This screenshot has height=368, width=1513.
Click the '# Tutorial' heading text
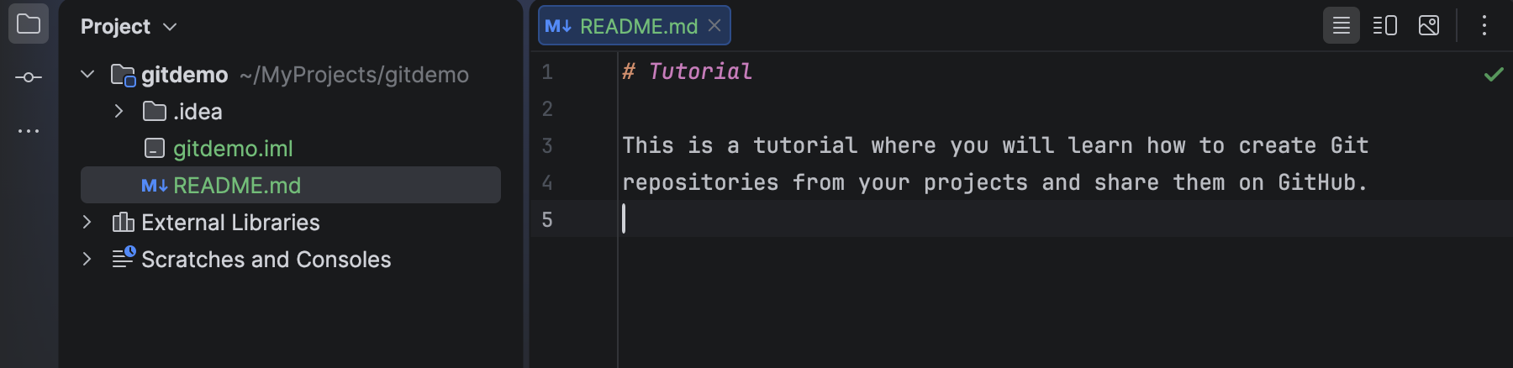point(688,71)
